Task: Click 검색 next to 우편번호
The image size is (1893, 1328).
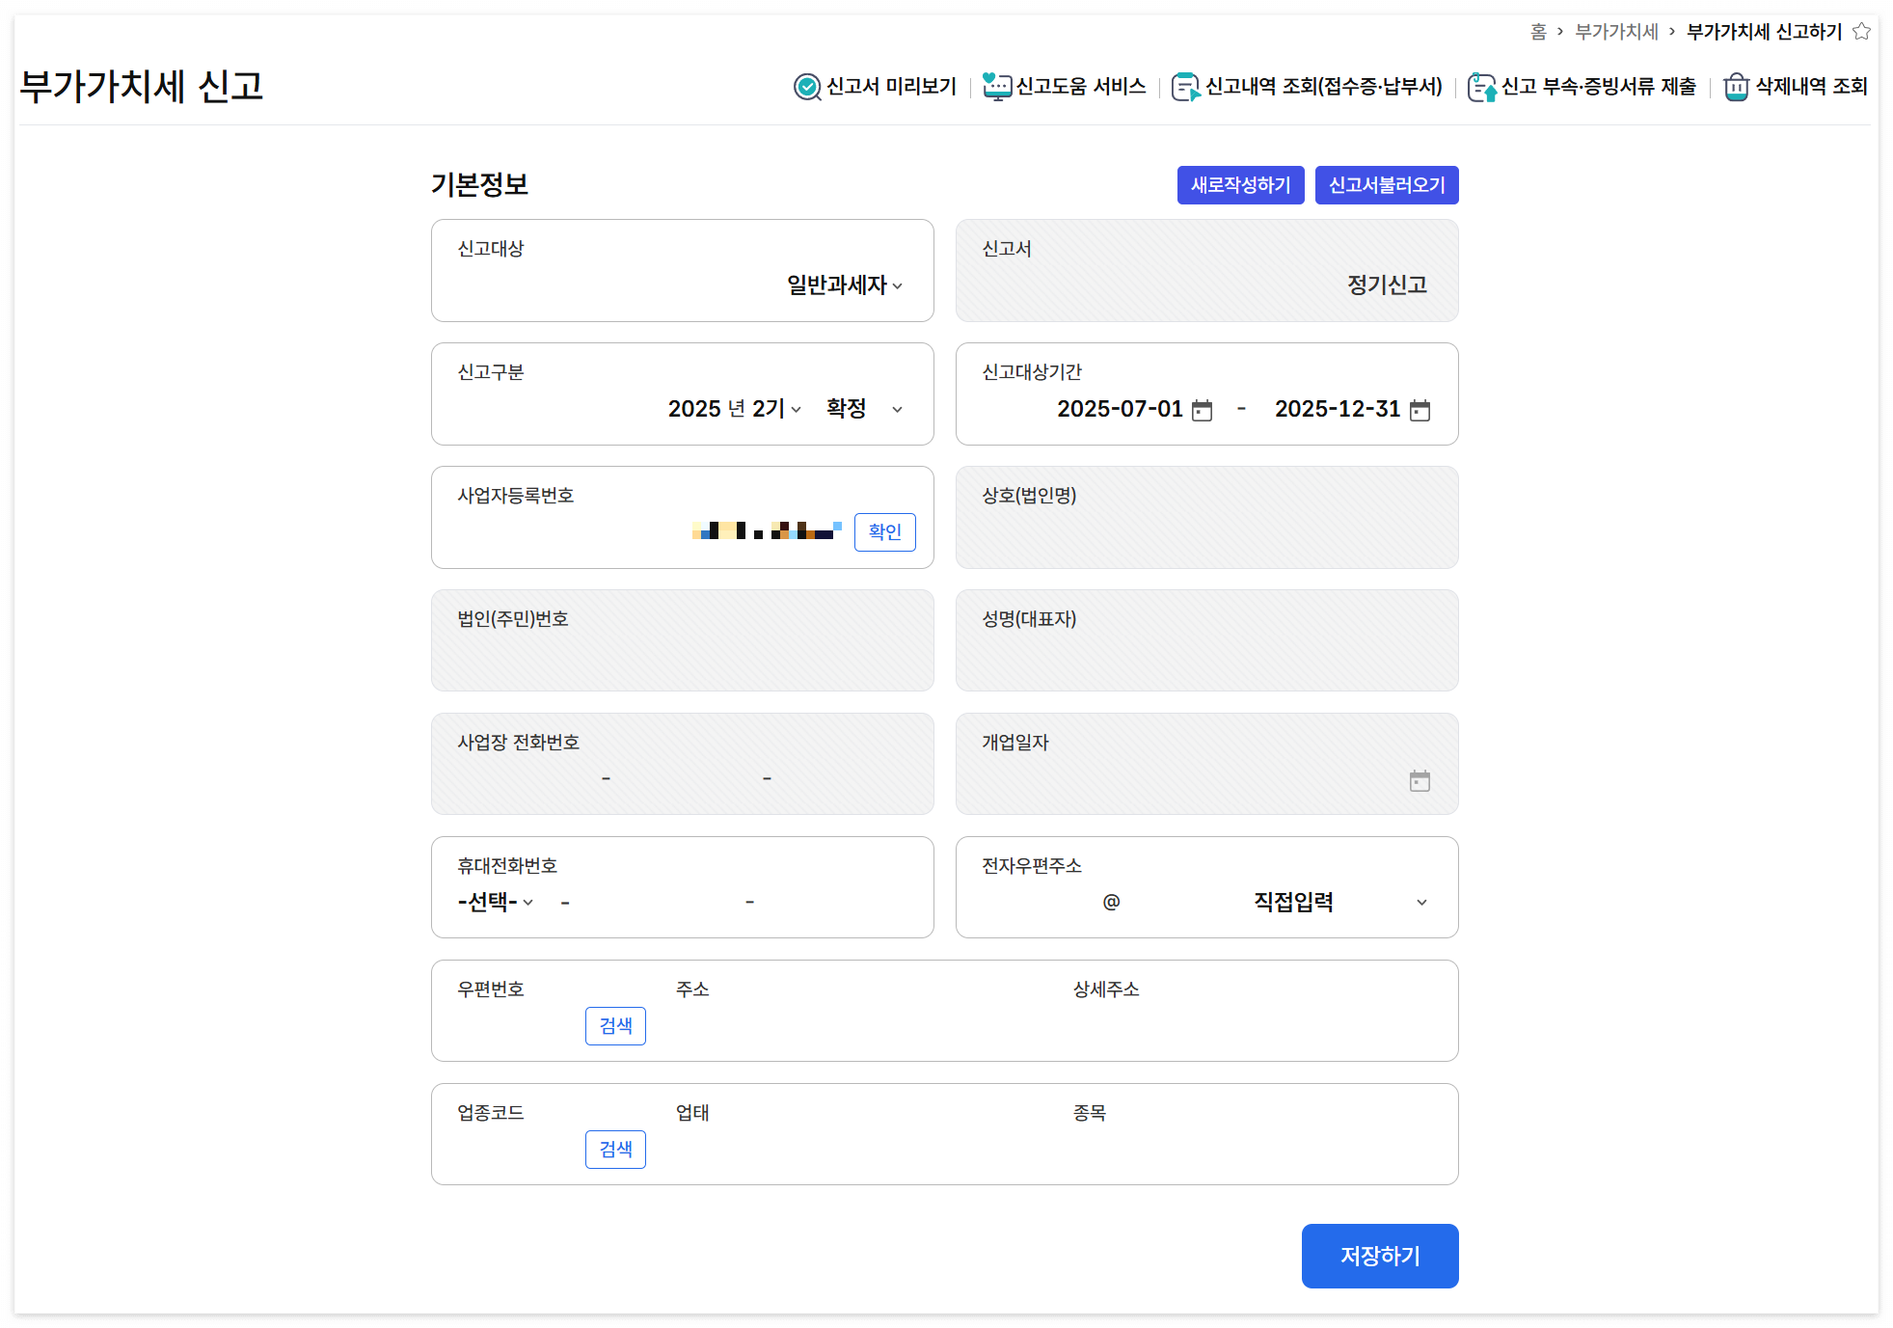Action: tap(615, 1025)
